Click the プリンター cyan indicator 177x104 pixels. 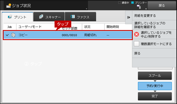[x=133, y=3]
